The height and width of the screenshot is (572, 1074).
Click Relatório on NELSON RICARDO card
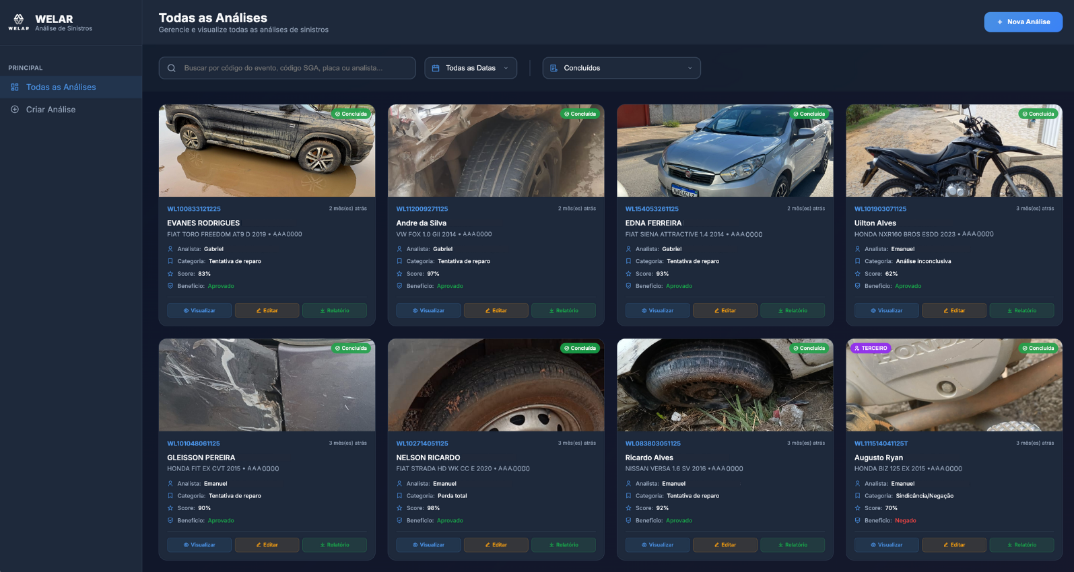564,544
